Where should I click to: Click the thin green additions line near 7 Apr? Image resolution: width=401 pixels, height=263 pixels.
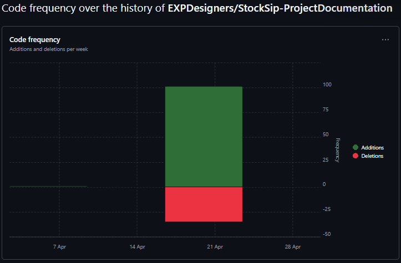click(x=48, y=187)
